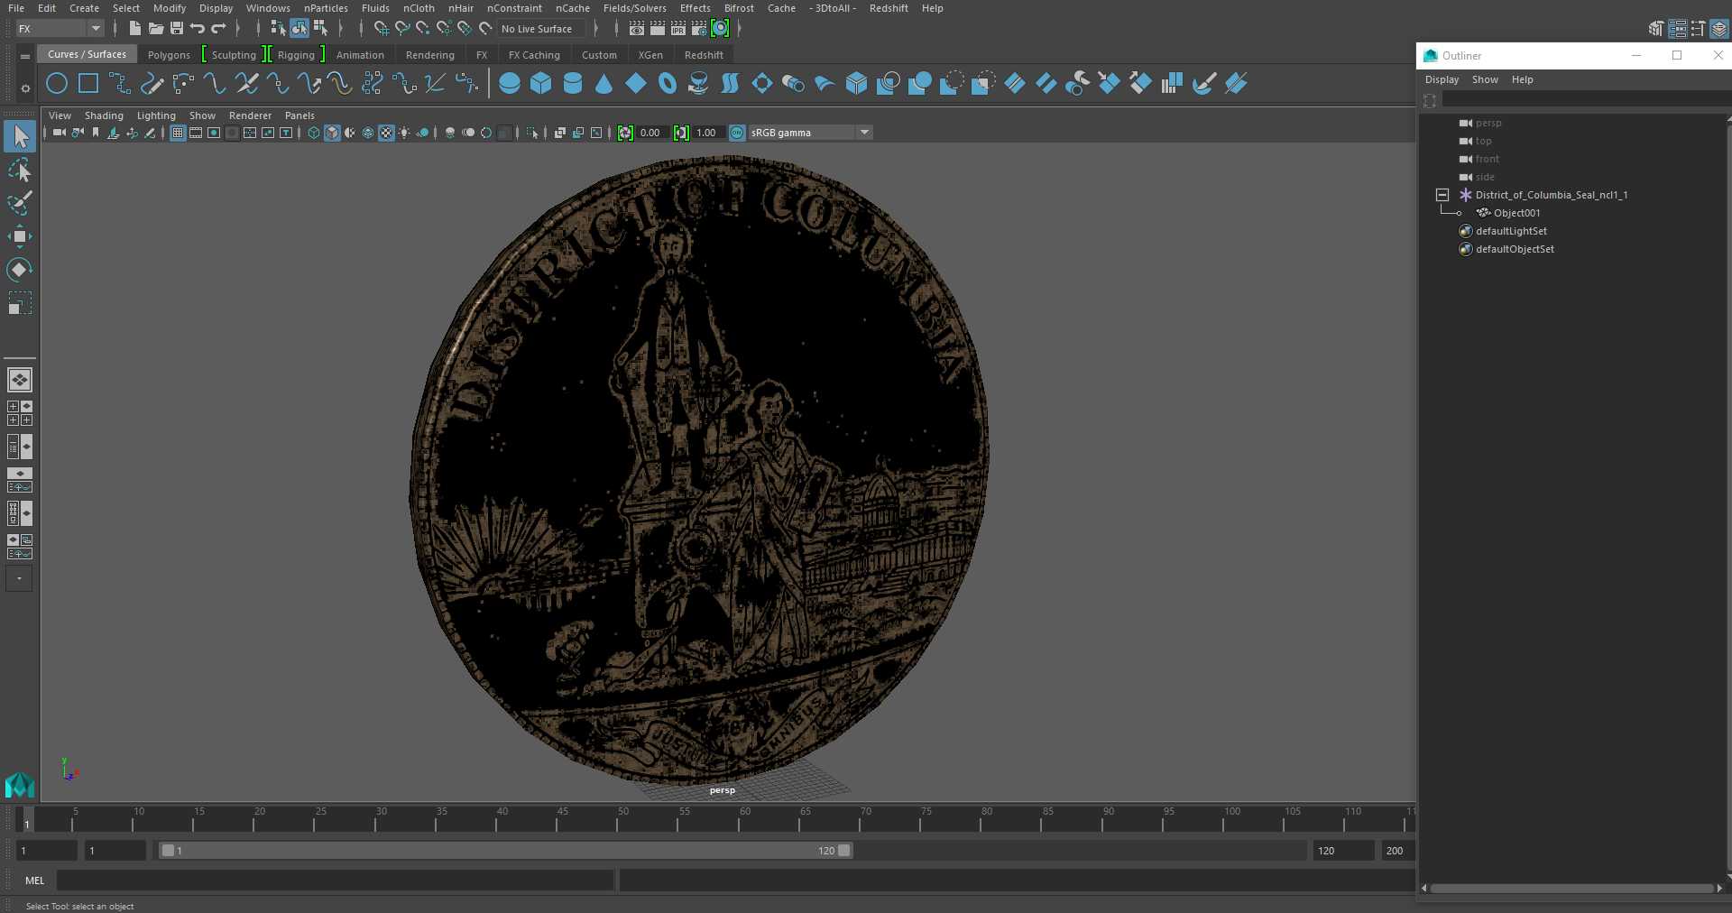Screen dimensions: 1732x913
Task: Activate the Rotate tool in the toolbox
Action: point(19,270)
